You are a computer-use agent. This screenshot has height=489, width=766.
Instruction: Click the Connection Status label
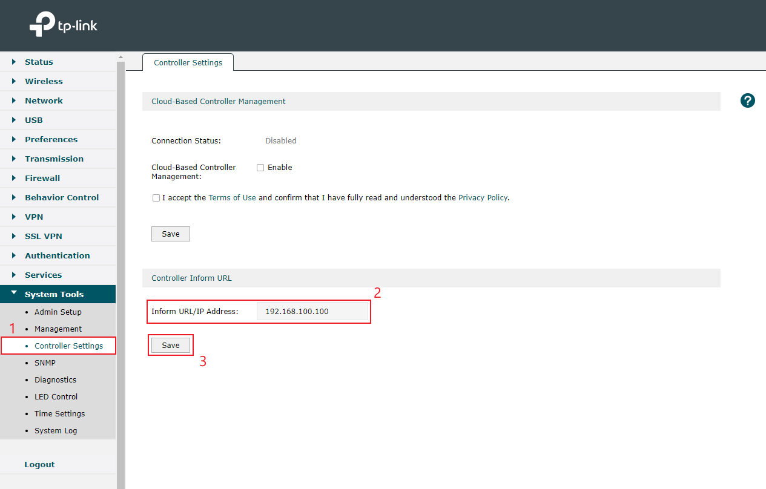(186, 141)
